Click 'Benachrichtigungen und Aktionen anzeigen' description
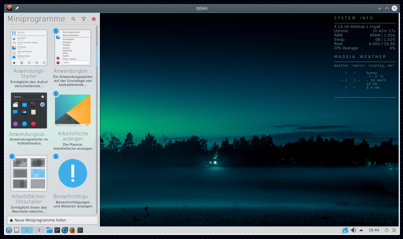The height and width of the screenshot is (239, 403). pyautogui.click(x=73, y=204)
